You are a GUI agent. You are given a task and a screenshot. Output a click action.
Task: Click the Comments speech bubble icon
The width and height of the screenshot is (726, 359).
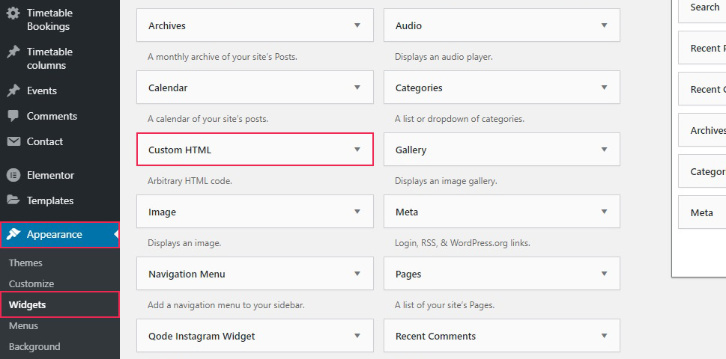pos(13,116)
